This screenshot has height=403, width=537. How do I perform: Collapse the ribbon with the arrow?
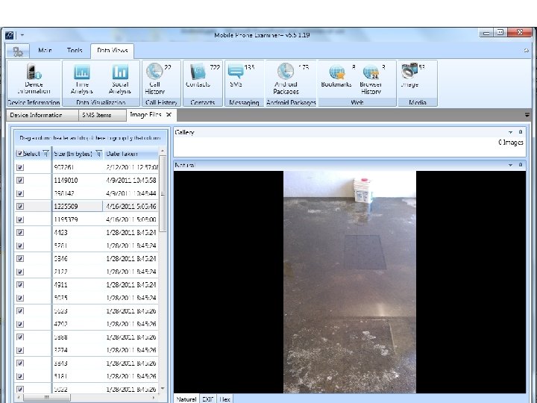pos(526,51)
